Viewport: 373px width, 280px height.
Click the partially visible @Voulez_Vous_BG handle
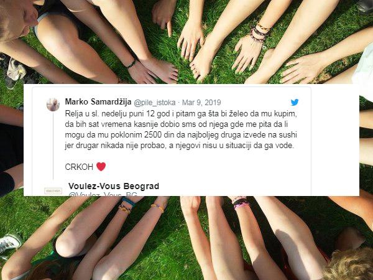pos(103,194)
